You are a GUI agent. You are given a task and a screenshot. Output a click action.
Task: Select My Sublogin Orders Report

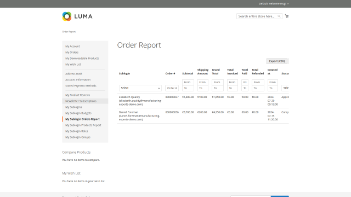click(x=82, y=119)
